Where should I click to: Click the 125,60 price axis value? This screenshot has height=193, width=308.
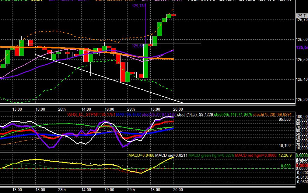[302, 40]
